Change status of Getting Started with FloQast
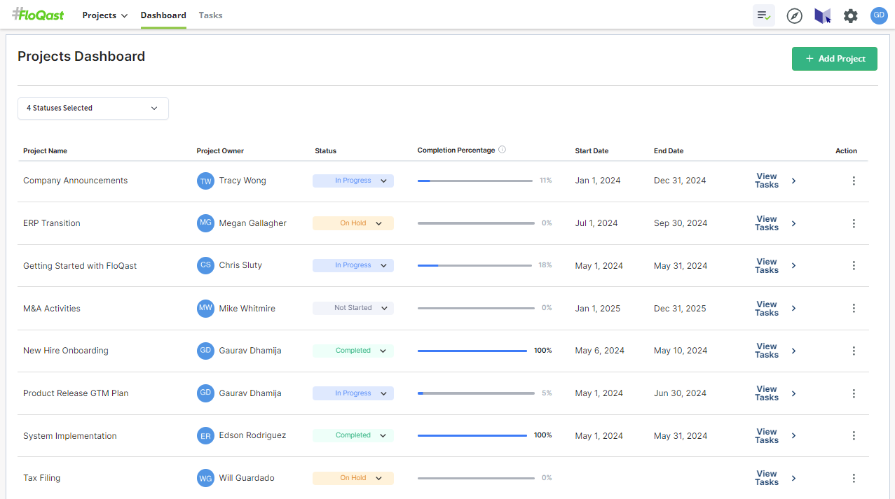895x499 pixels. click(353, 265)
